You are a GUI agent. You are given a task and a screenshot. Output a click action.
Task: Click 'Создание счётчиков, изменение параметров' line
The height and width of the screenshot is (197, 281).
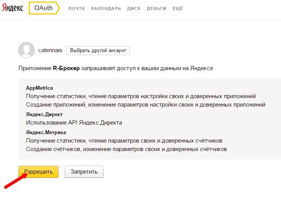(127, 149)
